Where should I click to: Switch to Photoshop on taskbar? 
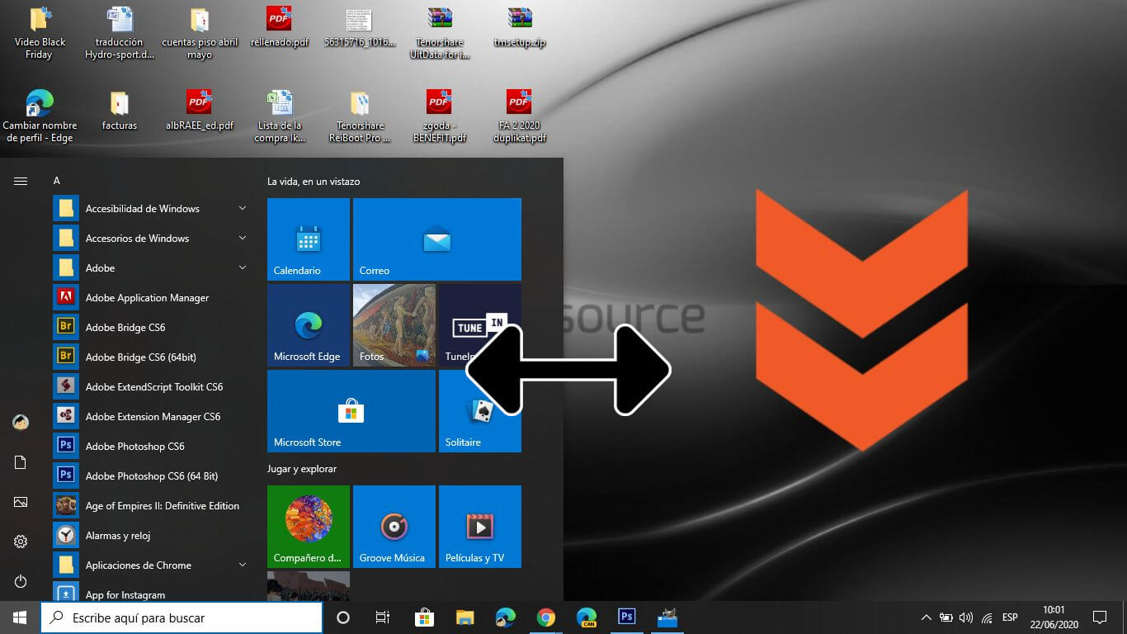(626, 617)
